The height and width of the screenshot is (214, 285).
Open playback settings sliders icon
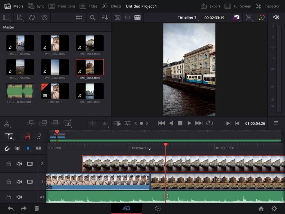click(127, 123)
